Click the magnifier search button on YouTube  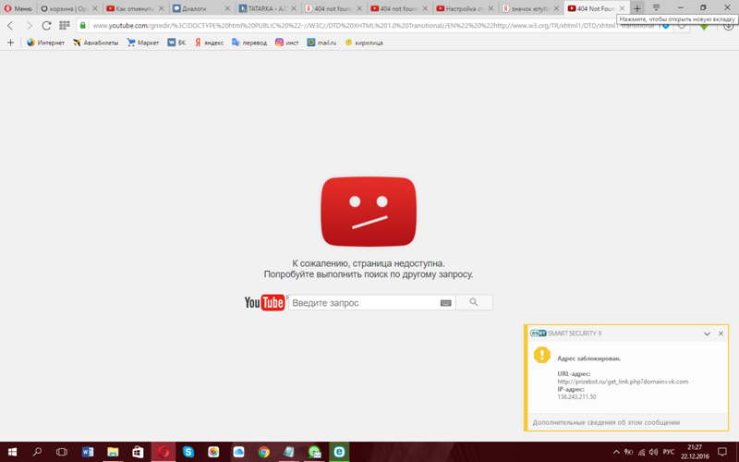tap(474, 302)
